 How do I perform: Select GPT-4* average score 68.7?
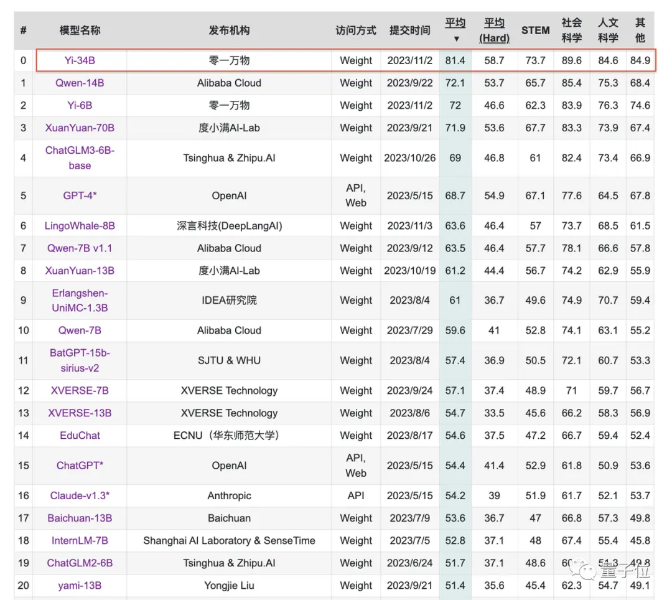click(x=455, y=195)
